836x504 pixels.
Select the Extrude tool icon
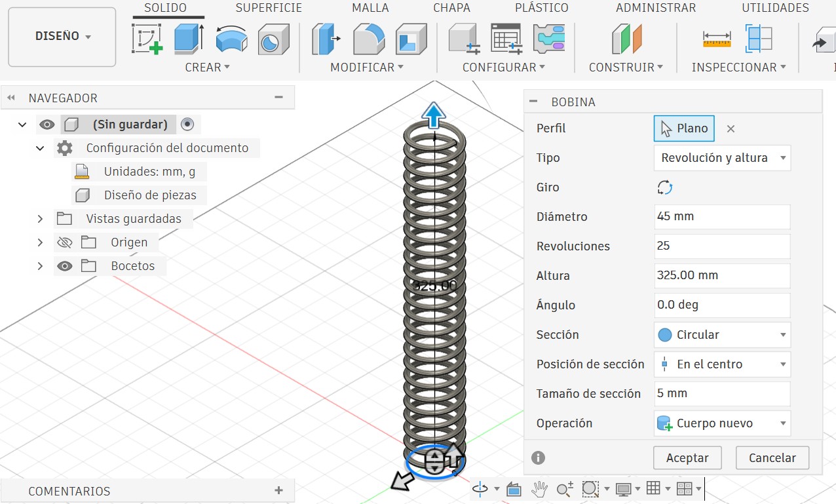(x=189, y=39)
